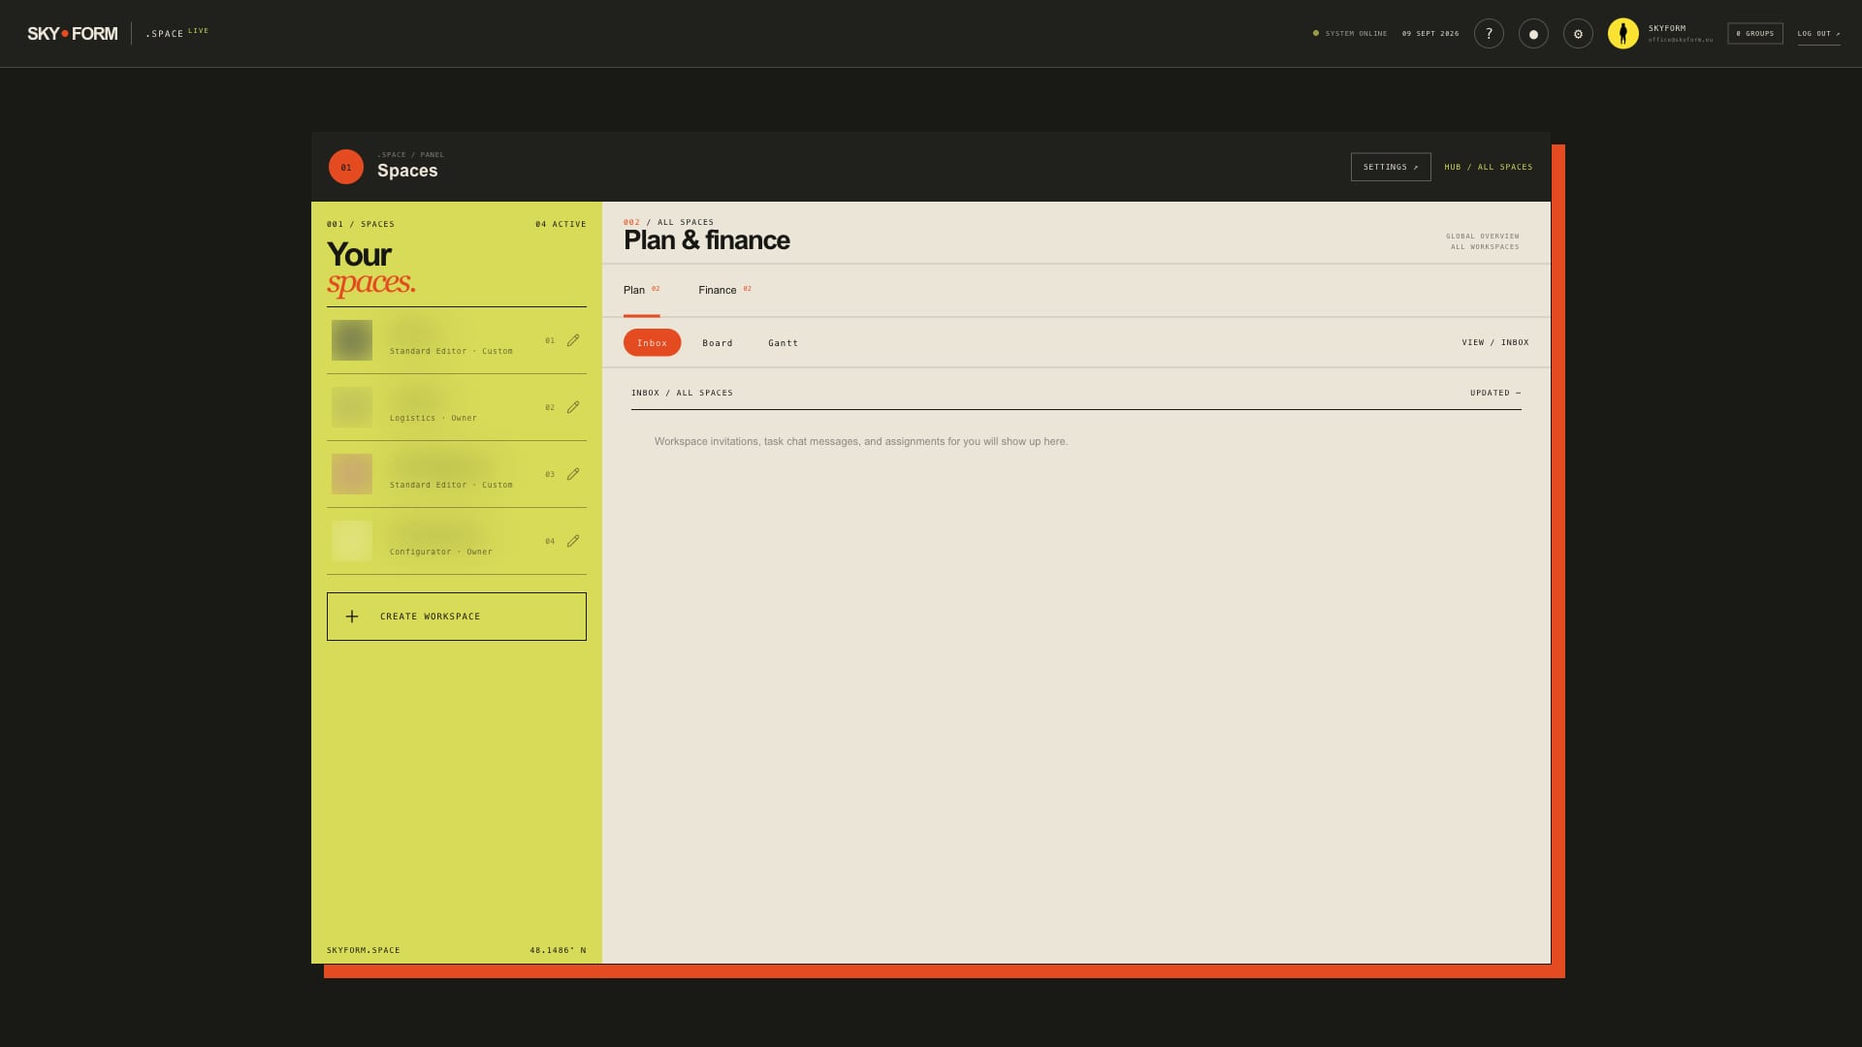1862x1047 pixels.
Task: Edit workspace 04 Configurator with pencil icon
Action: (573, 541)
